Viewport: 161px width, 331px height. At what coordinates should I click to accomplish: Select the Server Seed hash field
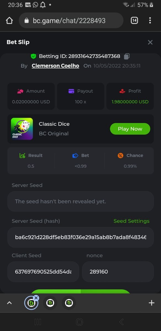(80, 237)
